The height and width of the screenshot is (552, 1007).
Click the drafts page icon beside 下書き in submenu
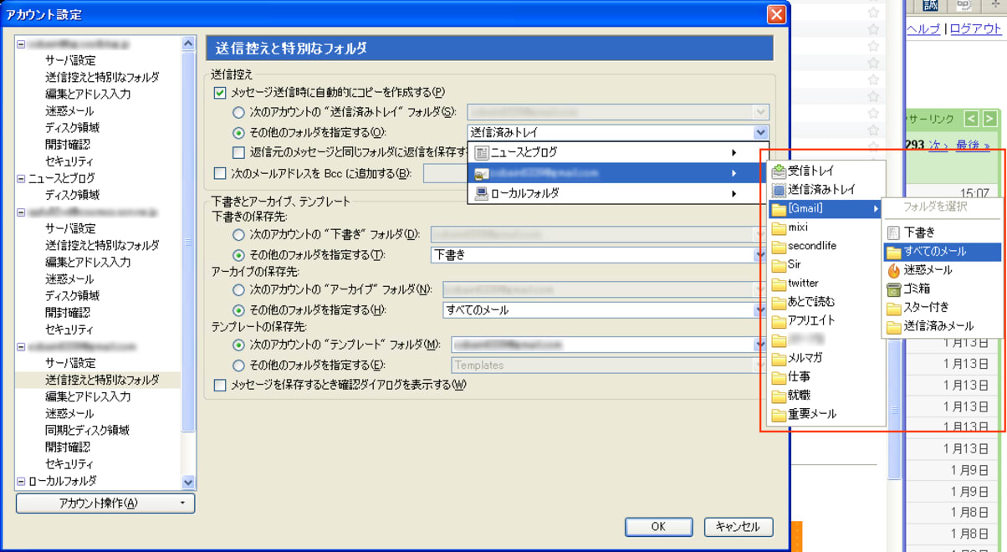pyautogui.click(x=893, y=233)
